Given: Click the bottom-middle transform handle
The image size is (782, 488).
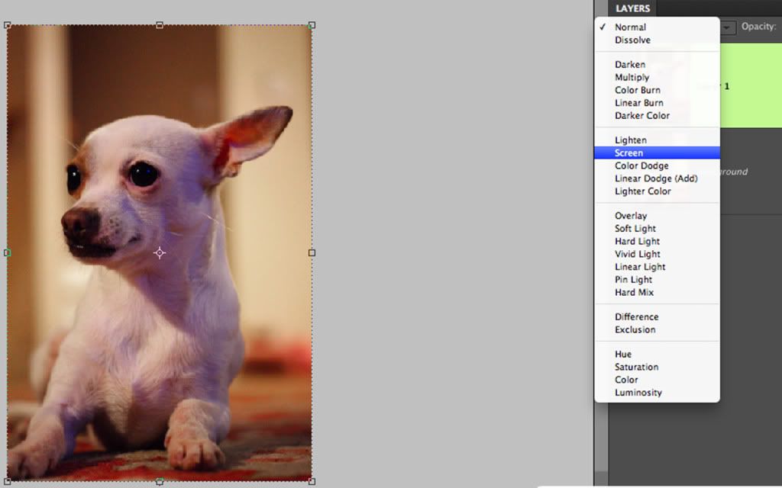Looking at the screenshot, I should click(160, 481).
